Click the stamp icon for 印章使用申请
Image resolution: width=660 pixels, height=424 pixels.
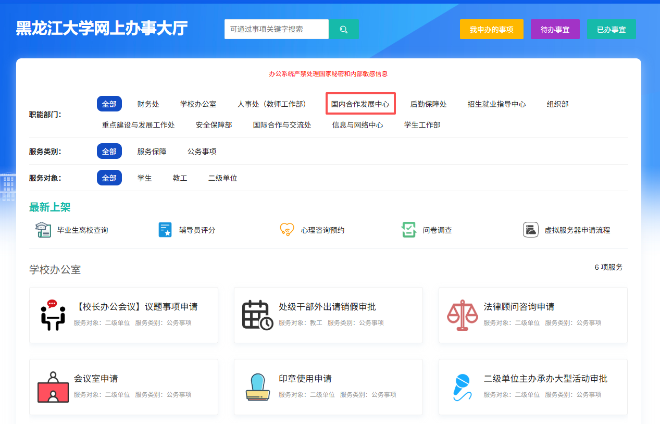coord(257,386)
